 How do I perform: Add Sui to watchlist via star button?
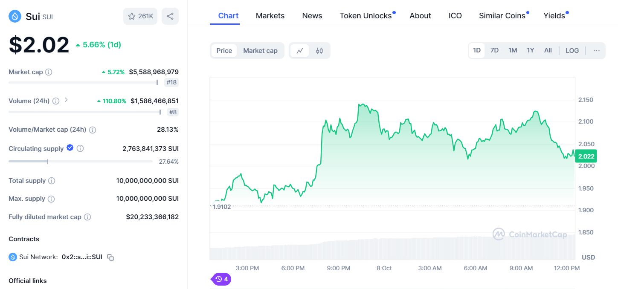tap(140, 16)
